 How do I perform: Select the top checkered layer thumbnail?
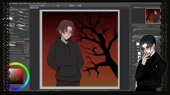point(138,44)
